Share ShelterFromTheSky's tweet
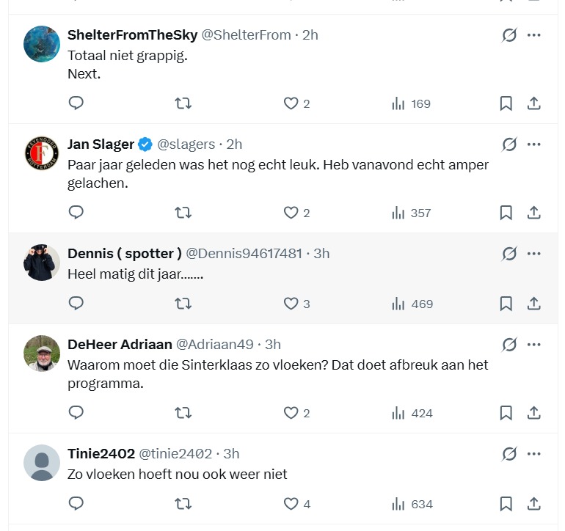Screen dimensions: 565x531 tap(534, 103)
